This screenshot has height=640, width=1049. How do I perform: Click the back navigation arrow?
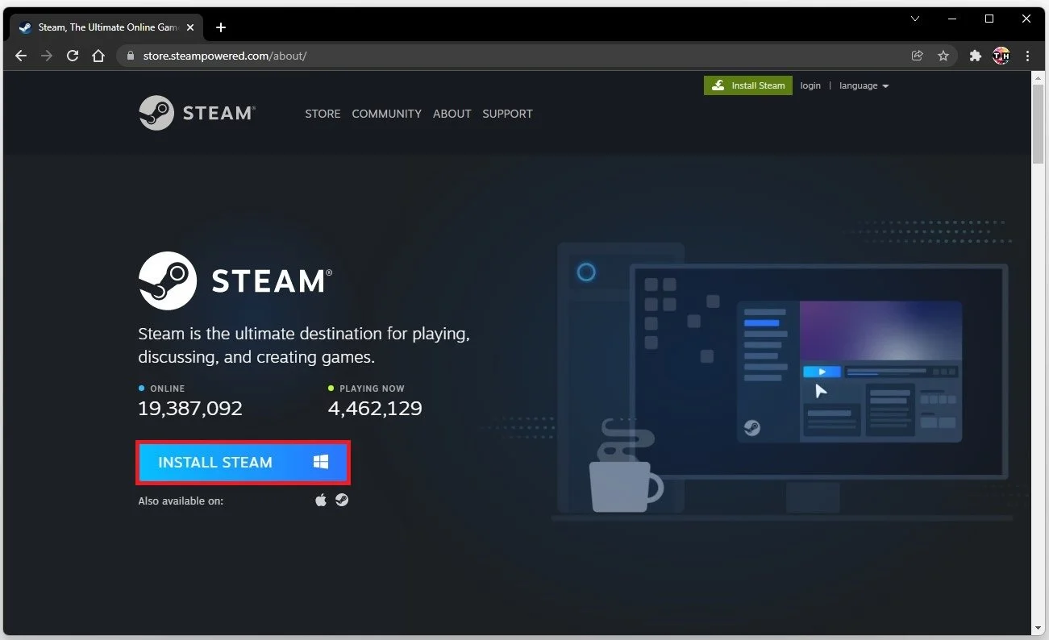21,56
